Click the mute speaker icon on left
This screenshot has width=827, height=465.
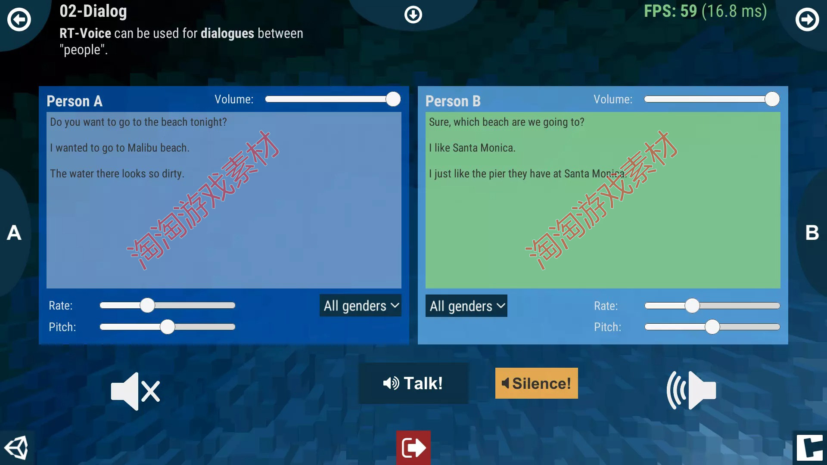click(x=135, y=391)
